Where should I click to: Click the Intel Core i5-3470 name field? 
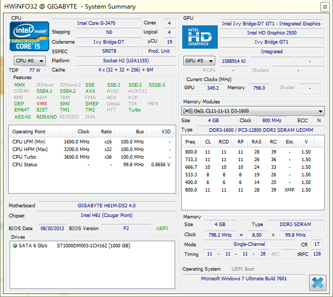(96, 23)
